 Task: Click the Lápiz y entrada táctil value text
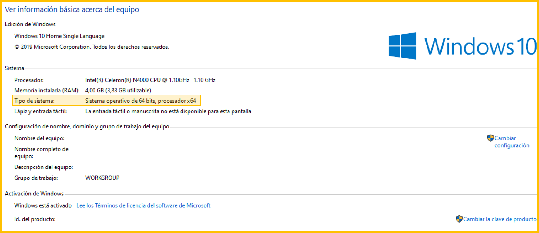click(168, 111)
